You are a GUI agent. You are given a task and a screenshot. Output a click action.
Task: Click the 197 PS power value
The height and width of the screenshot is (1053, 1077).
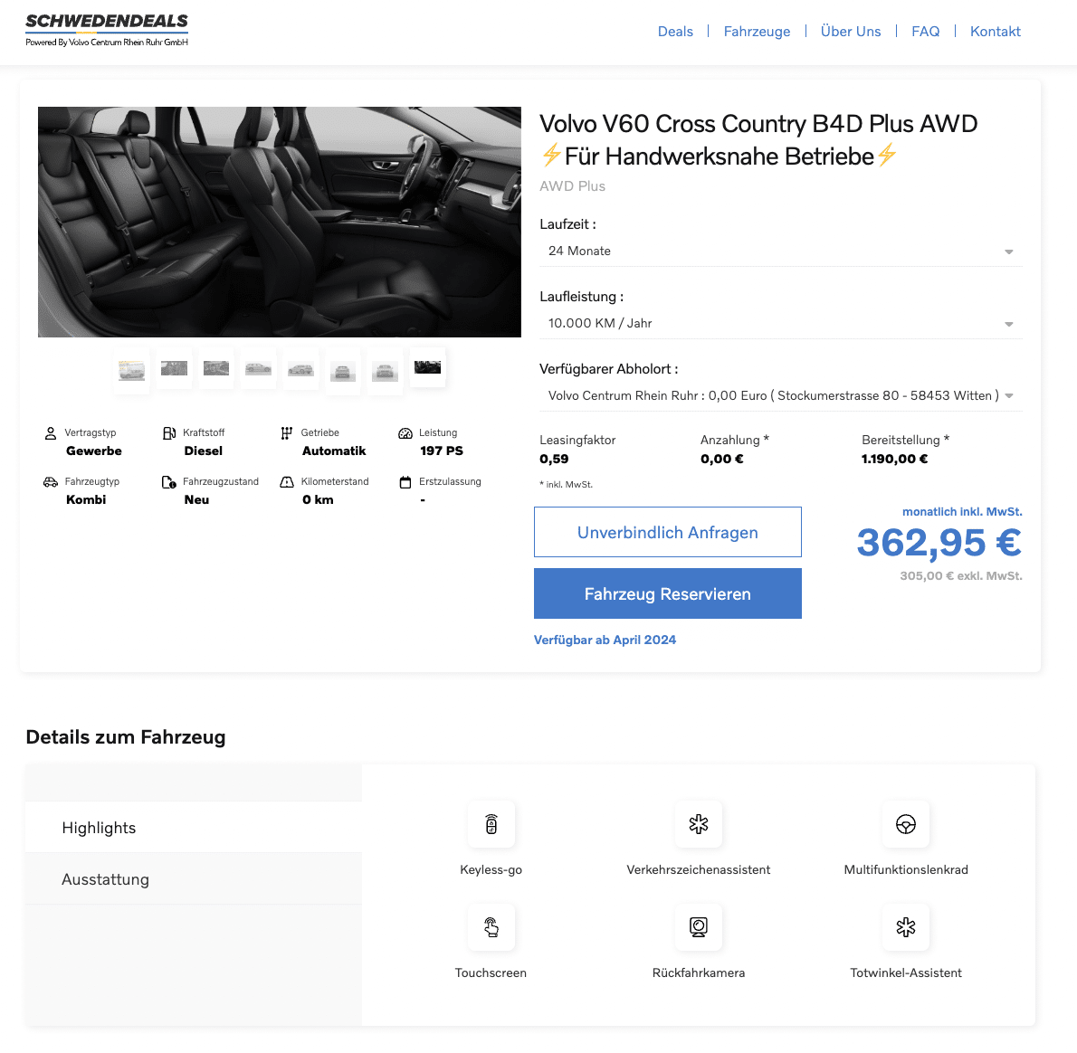click(x=442, y=451)
